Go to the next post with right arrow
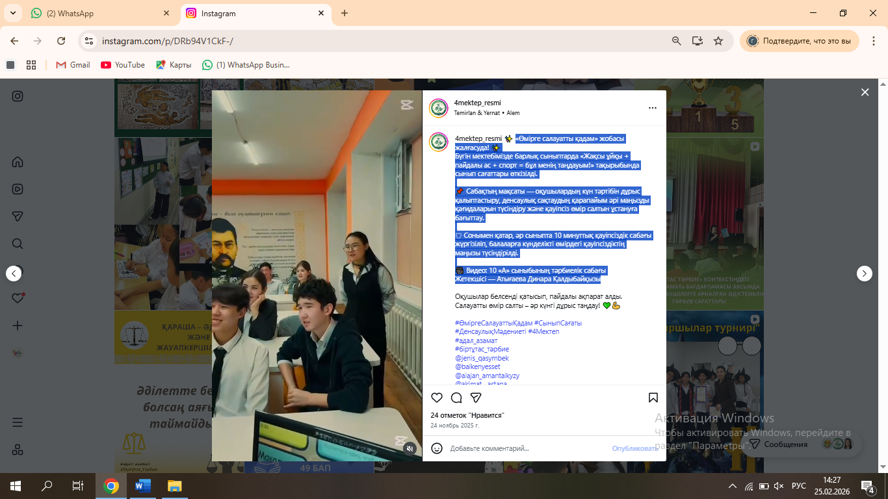Viewport: 888px width, 499px height. [864, 274]
